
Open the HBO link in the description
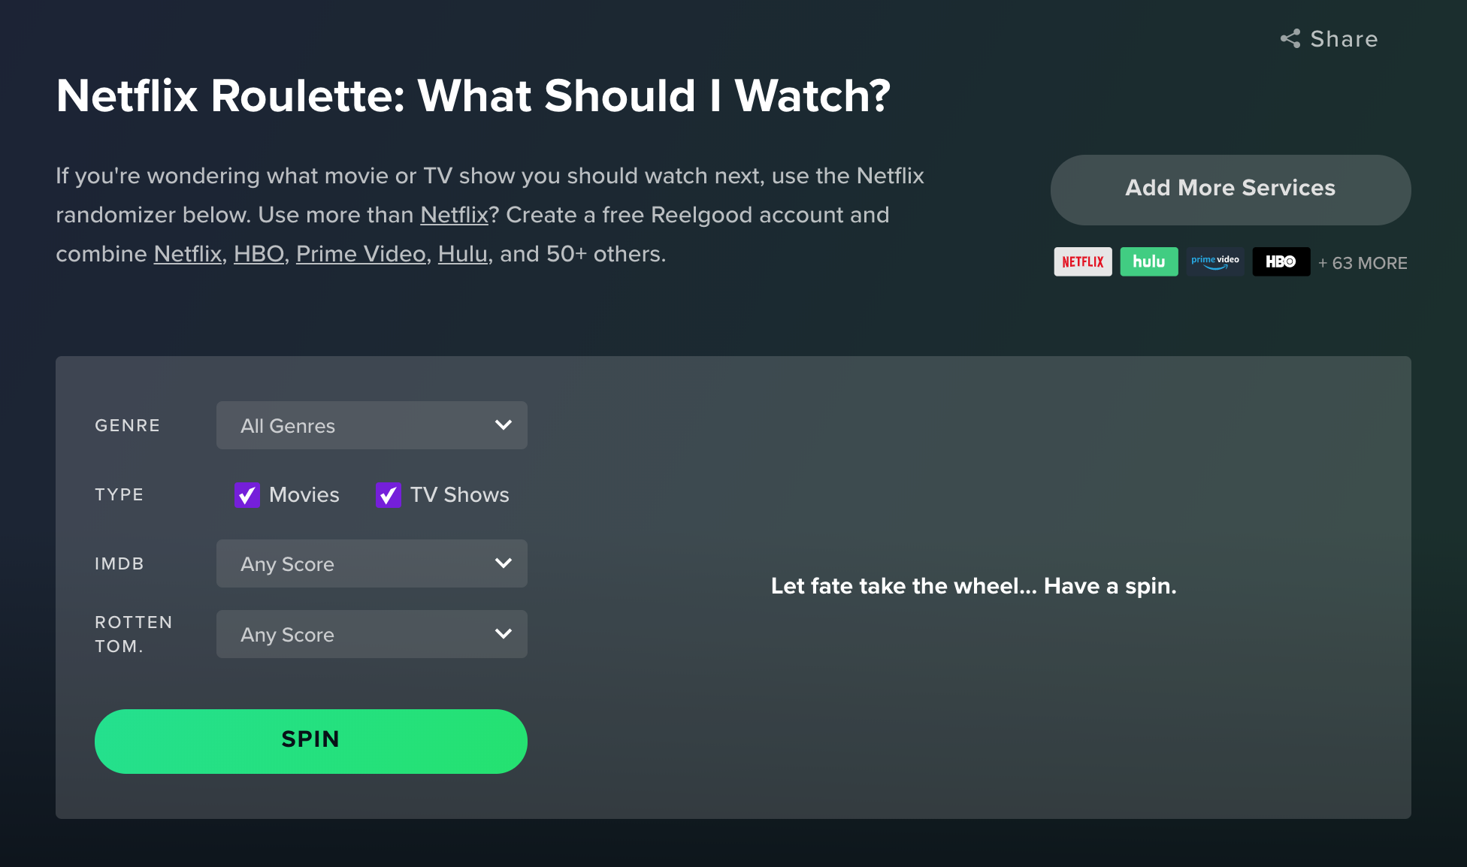[x=259, y=254]
